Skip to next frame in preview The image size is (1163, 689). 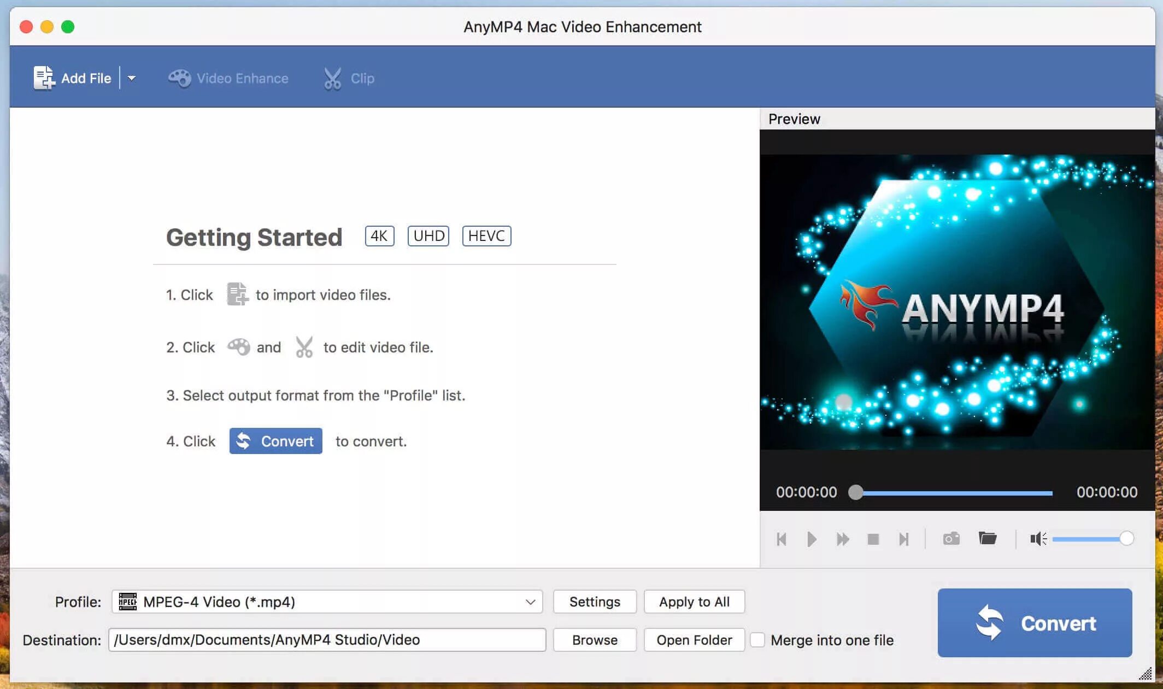pyautogui.click(x=904, y=539)
